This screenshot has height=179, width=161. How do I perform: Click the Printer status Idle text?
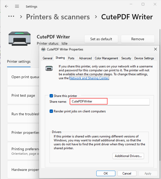click(x=52, y=43)
